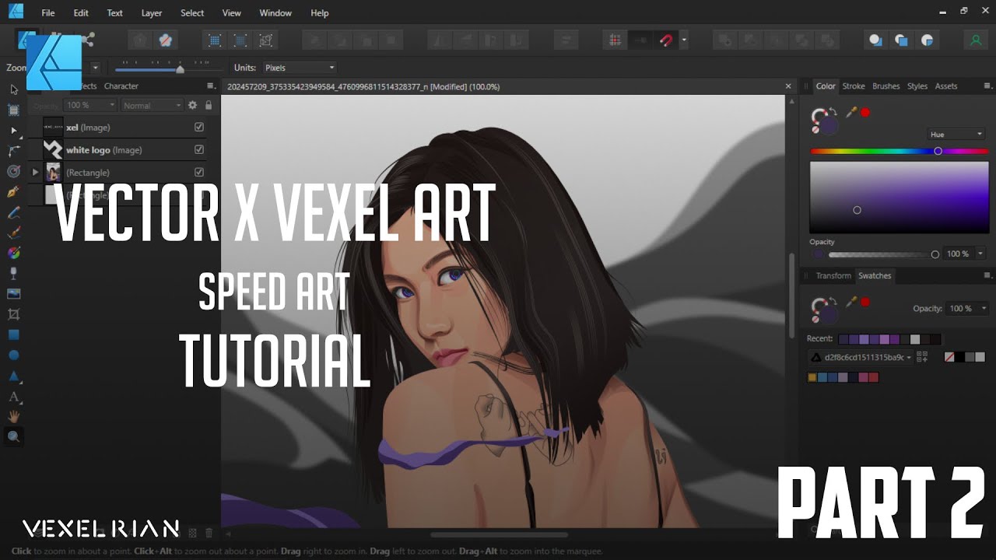Open the Units dropdown
The width and height of the screenshot is (996, 560).
click(x=300, y=68)
